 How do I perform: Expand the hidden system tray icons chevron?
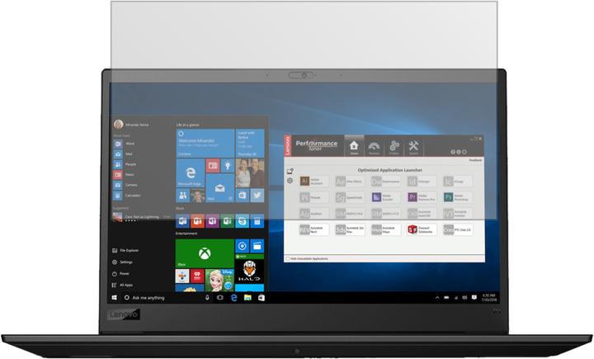pos(437,298)
